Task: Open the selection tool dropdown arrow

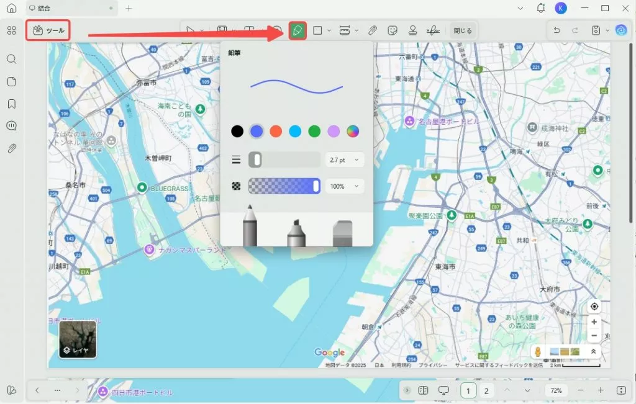Action: pos(202,30)
